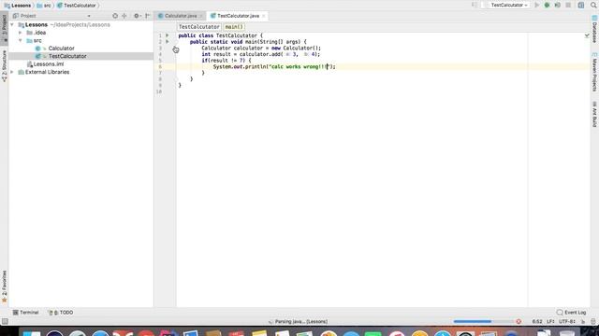Click src breadcrumb in navigation bar
599x336 pixels.
coord(44,6)
